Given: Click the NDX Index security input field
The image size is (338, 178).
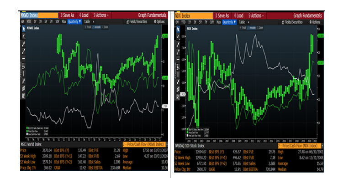Looking at the screenshot, I should 194,15.
